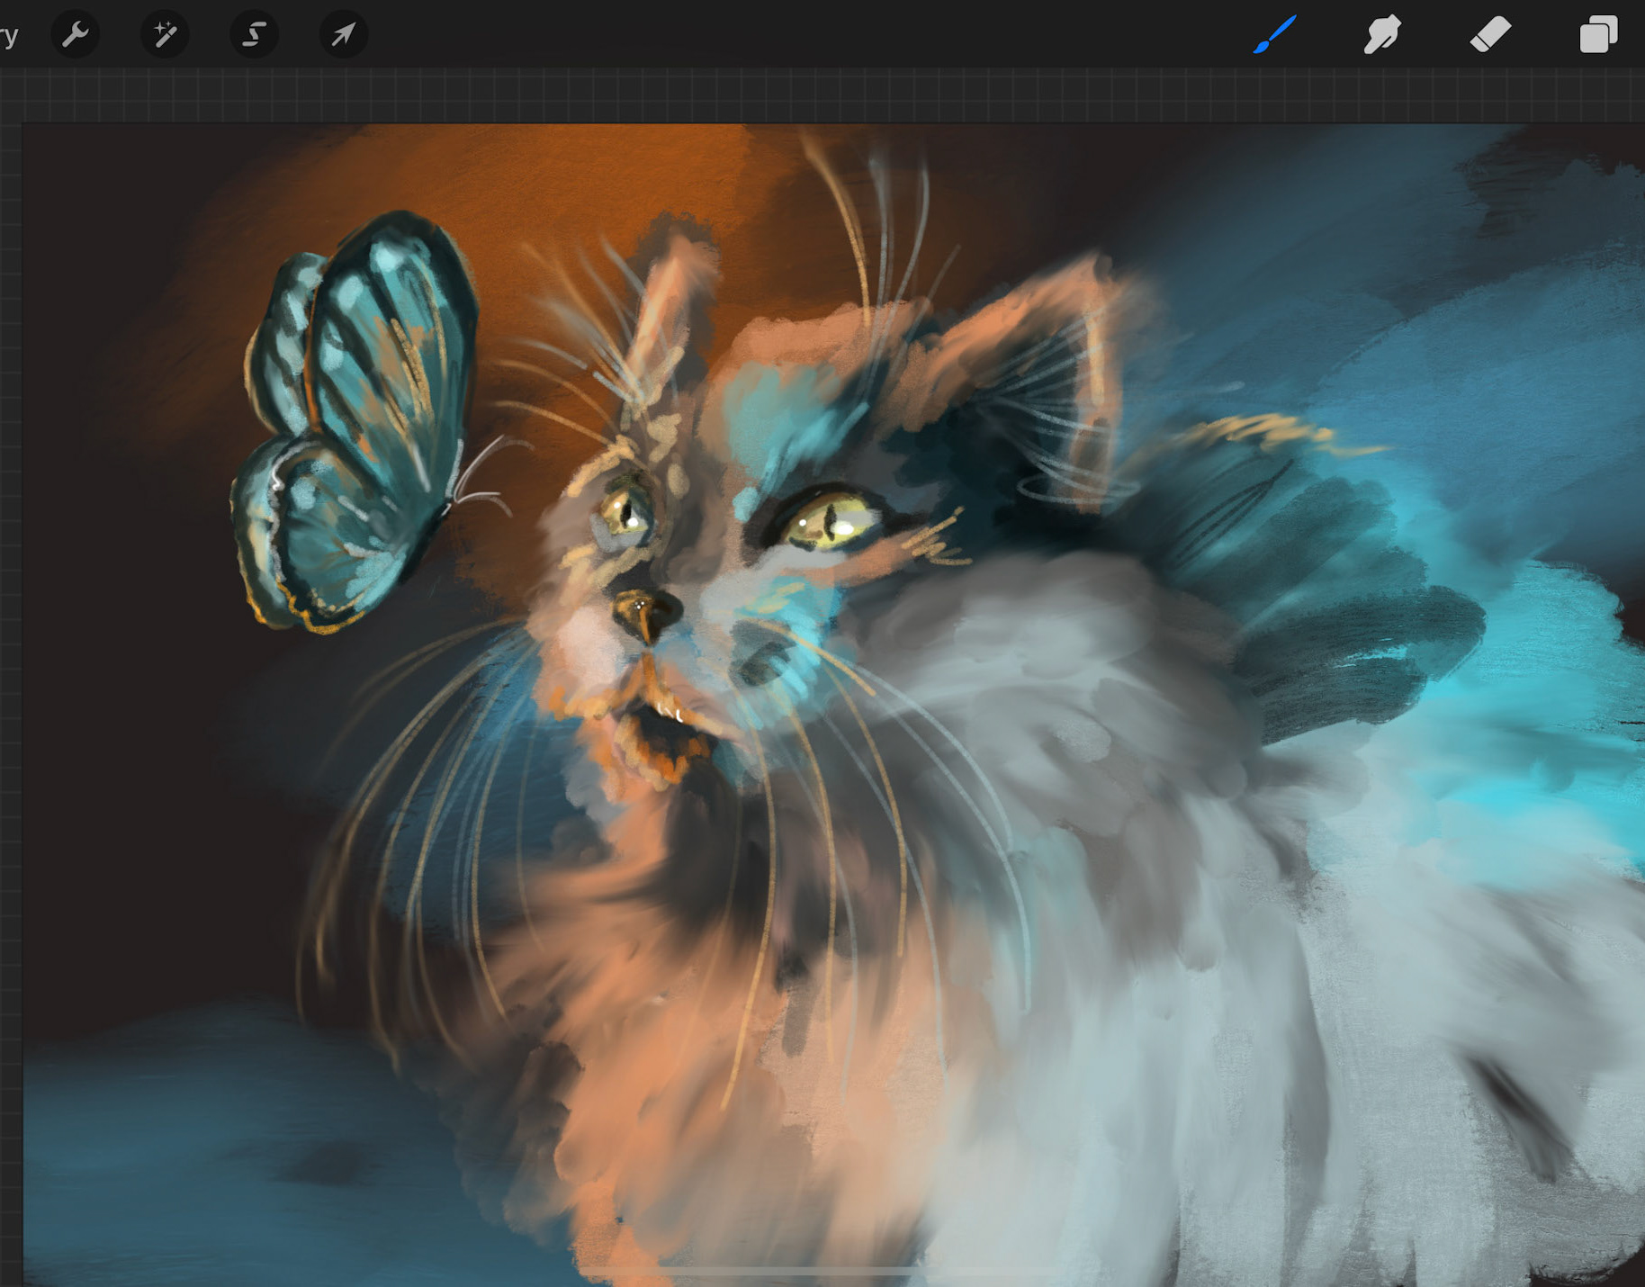The width and height of the screenshot is (1645, 1287).
Task: Activate the Transform arrow tool
Action: coord(343,35)
